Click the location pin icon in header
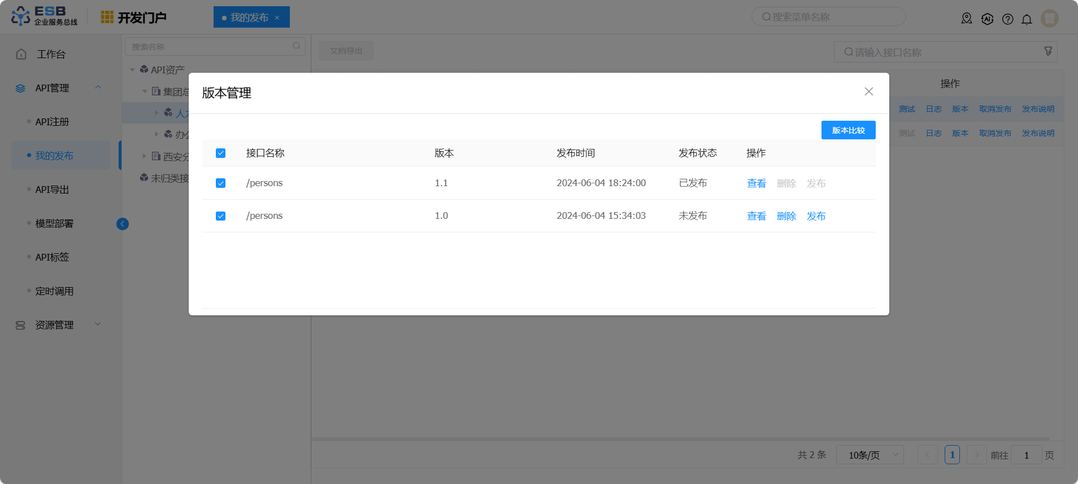 coord(966,19)
